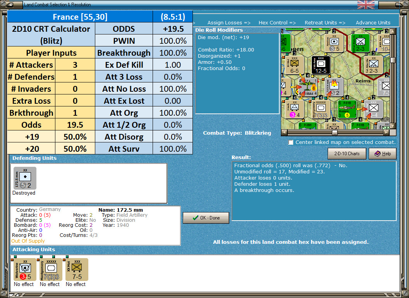
Task: Click the 101st Para 2-3 green counter on map
Action: (x=360, y=43)
